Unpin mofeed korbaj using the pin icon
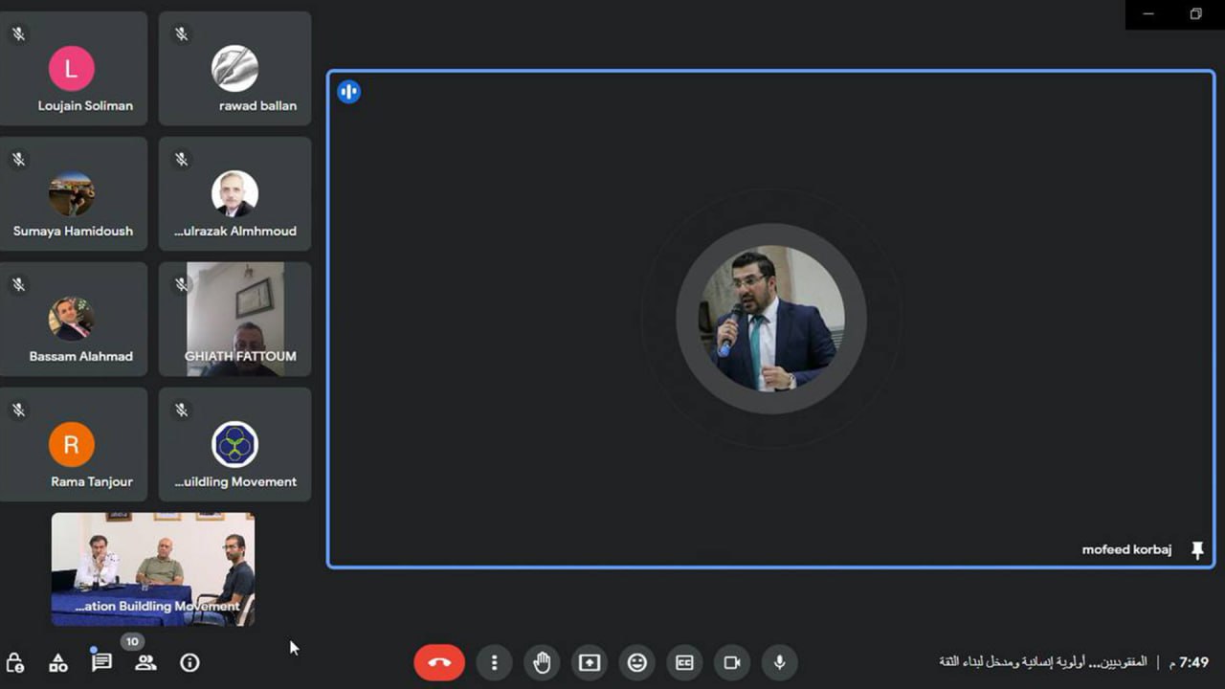Screen dimensions: 1225x689 [1197, 550]
